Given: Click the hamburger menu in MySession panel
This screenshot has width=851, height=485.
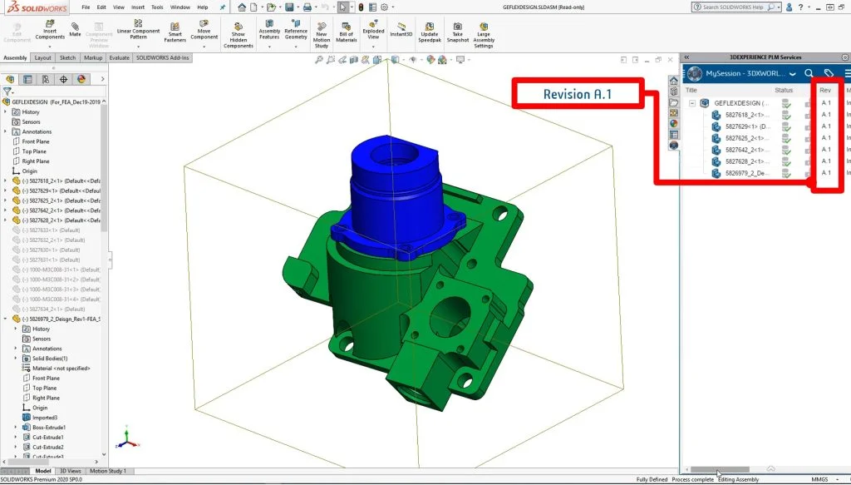Looking at the screenshot, I should 847,72.
